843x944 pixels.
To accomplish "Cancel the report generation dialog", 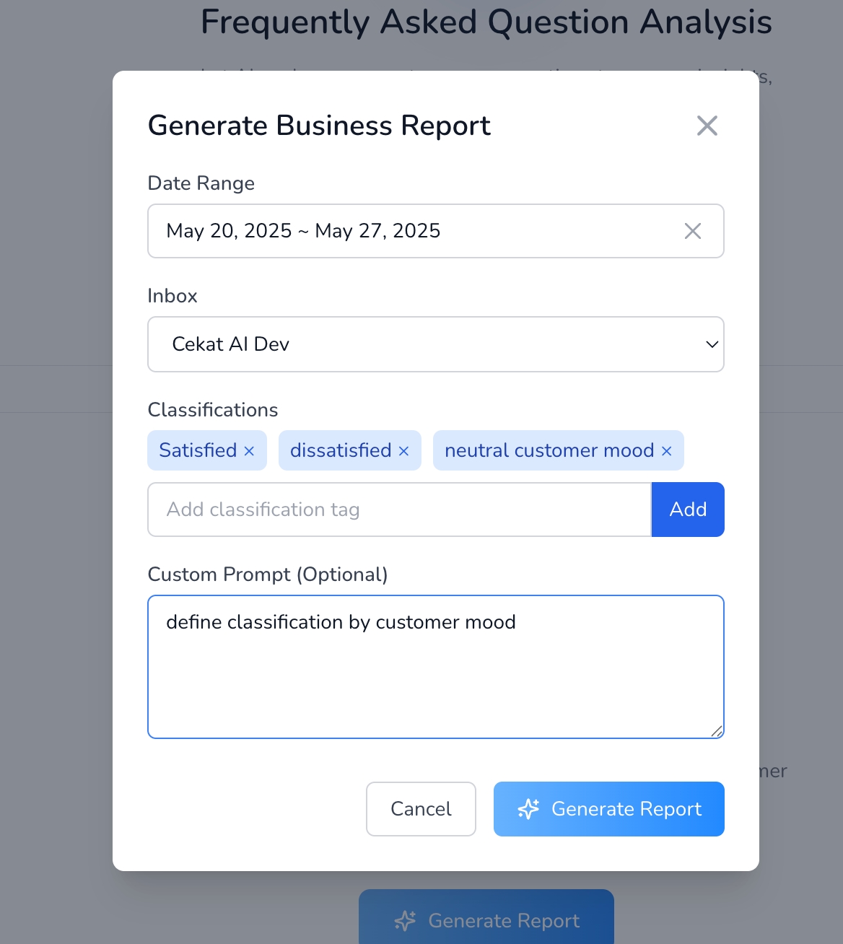I will tap(421, 809).
